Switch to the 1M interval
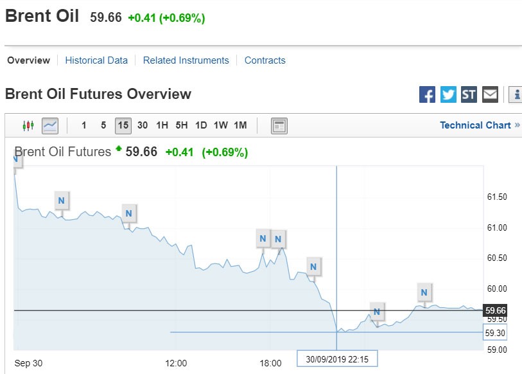Screen dimensions: 522x374 click(240, 125)
